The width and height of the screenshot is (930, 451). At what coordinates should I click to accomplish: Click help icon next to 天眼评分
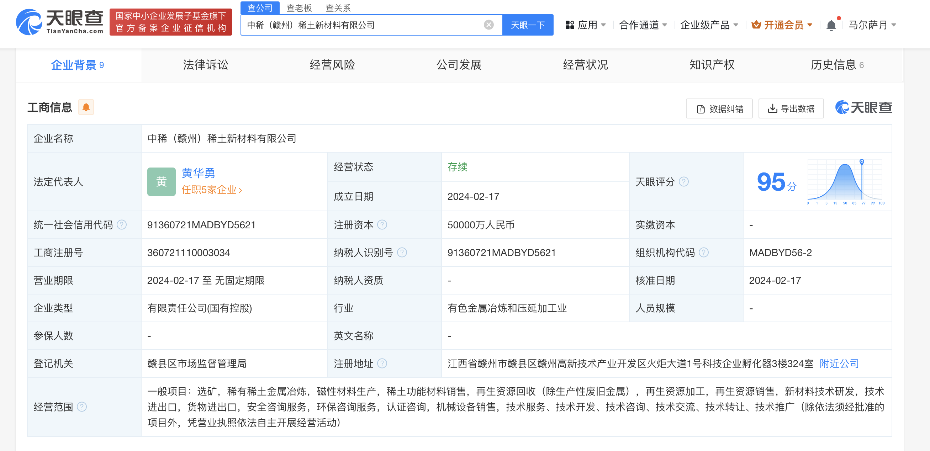[x=683, y=181]
